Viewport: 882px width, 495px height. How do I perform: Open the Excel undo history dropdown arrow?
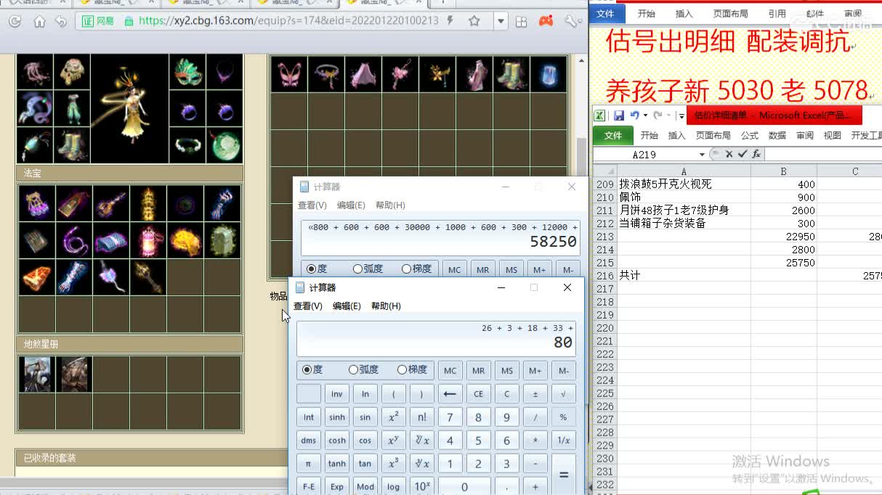pos(646,115)
